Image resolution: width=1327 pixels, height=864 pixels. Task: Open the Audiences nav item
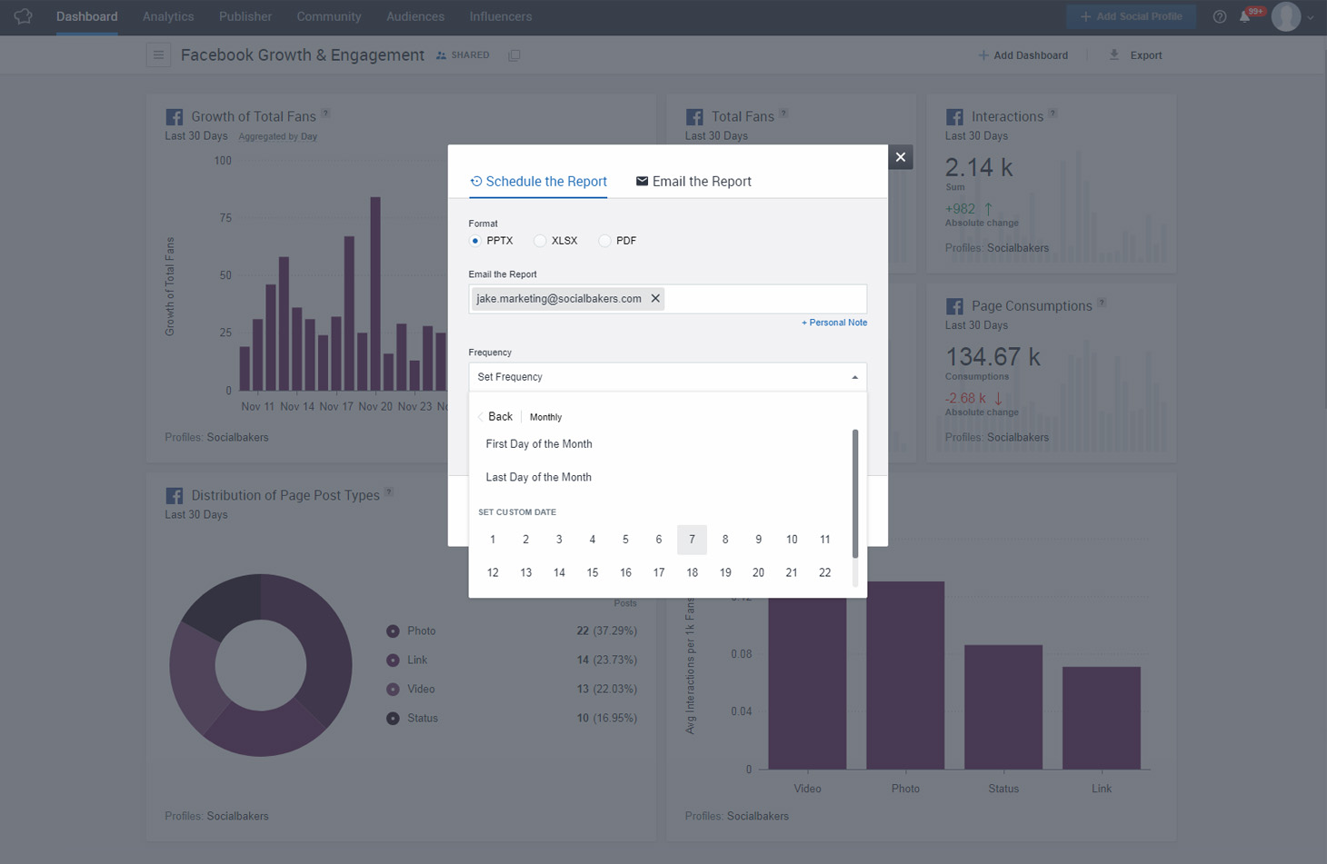(415, 16)
